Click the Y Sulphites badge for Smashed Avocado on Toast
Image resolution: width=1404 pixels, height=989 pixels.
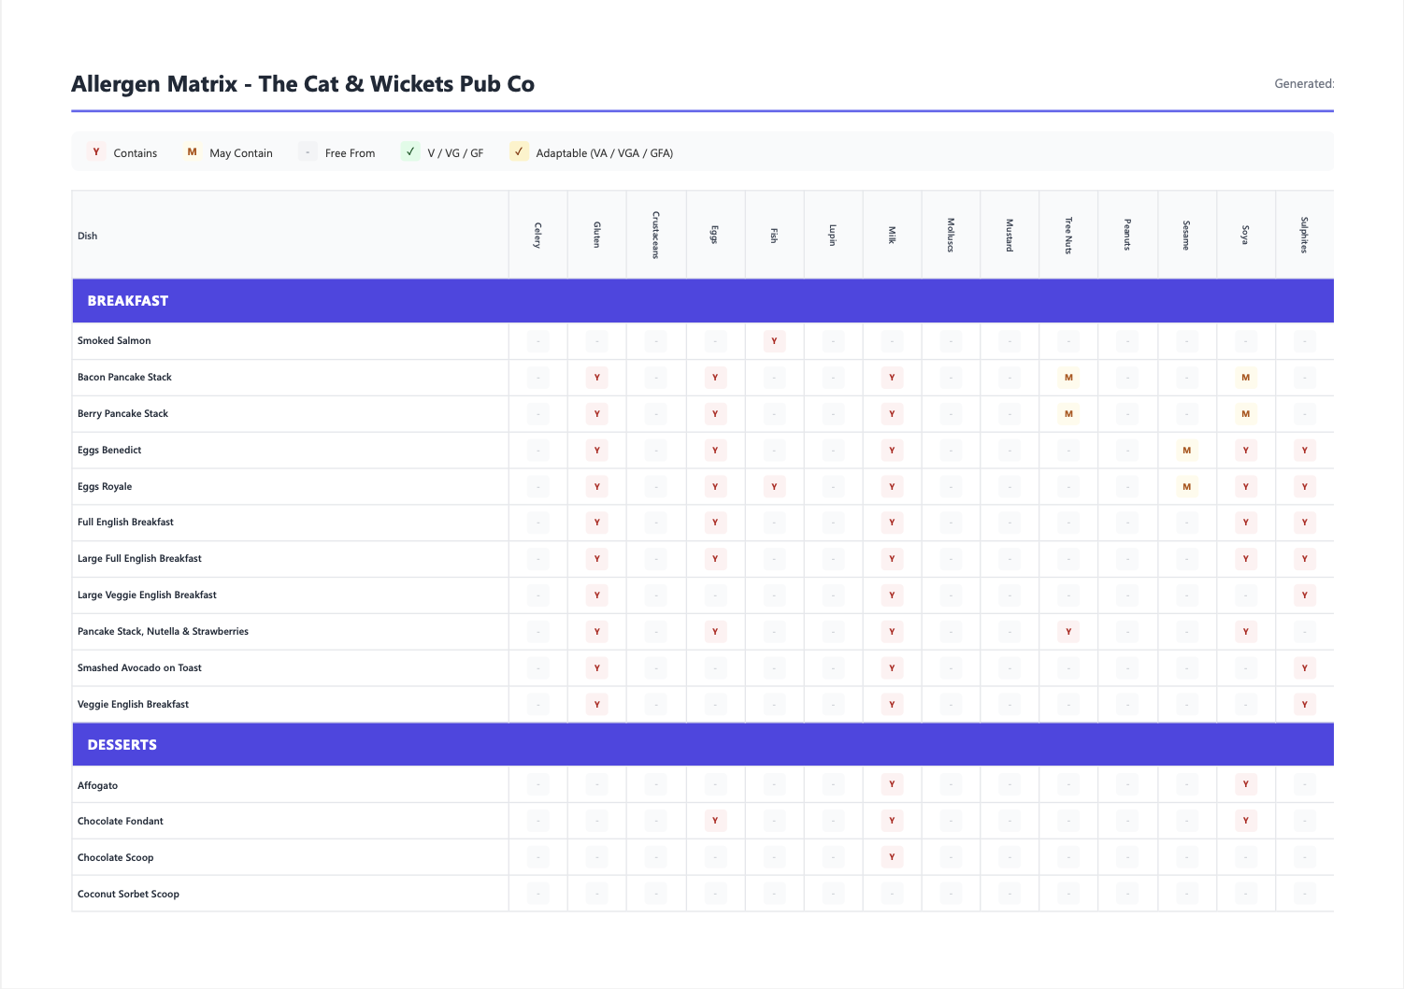[1304, 668]
